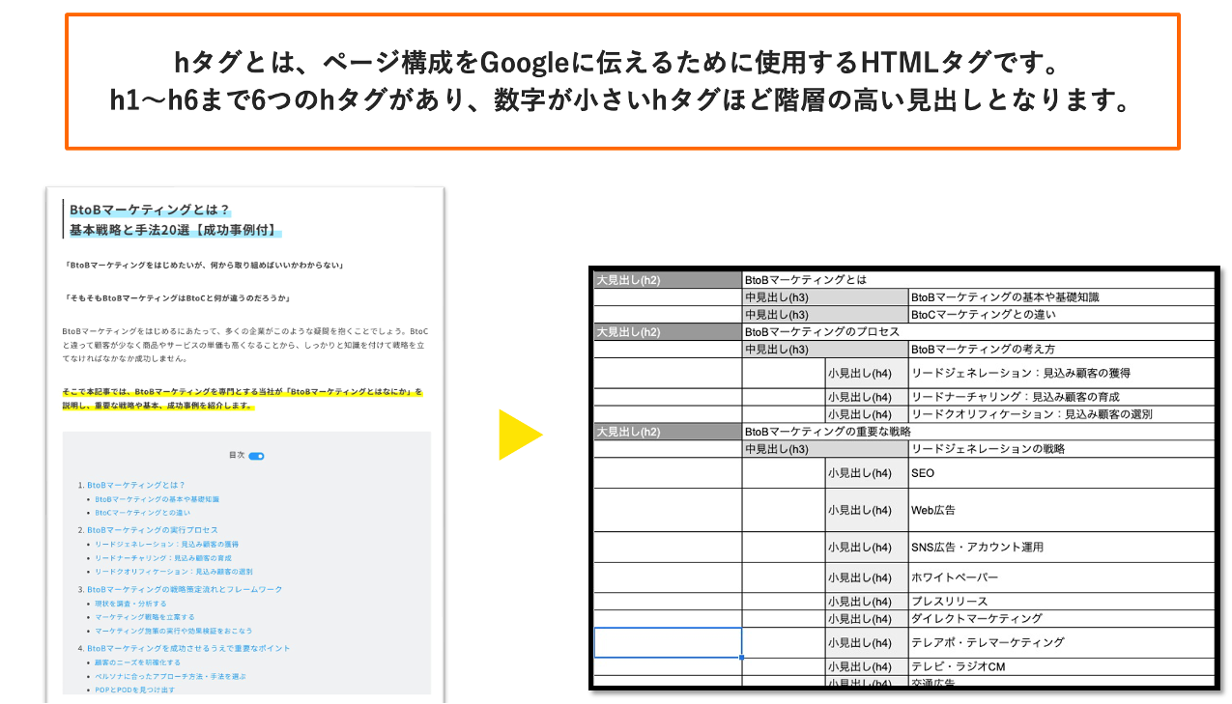1232x704 pixels.
Task: Select "ペルソナに合ったアプローチ方法・手法を選ぶ" link
Action: [x=168, y=677]
